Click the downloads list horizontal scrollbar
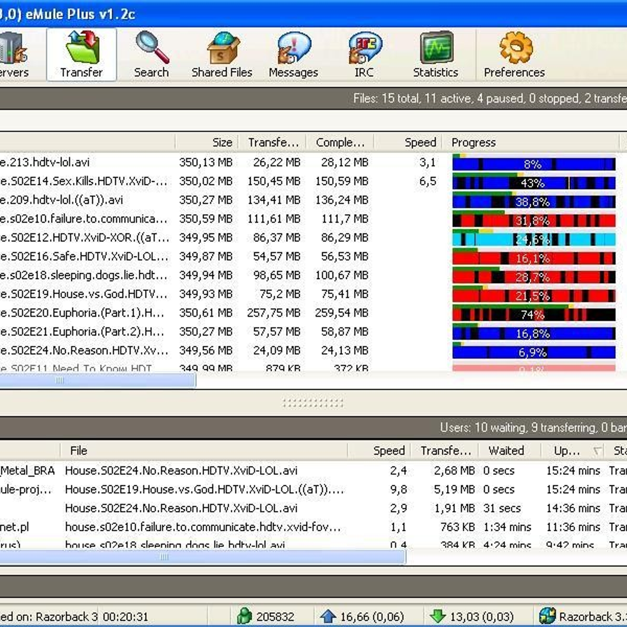 click(98, 380)
